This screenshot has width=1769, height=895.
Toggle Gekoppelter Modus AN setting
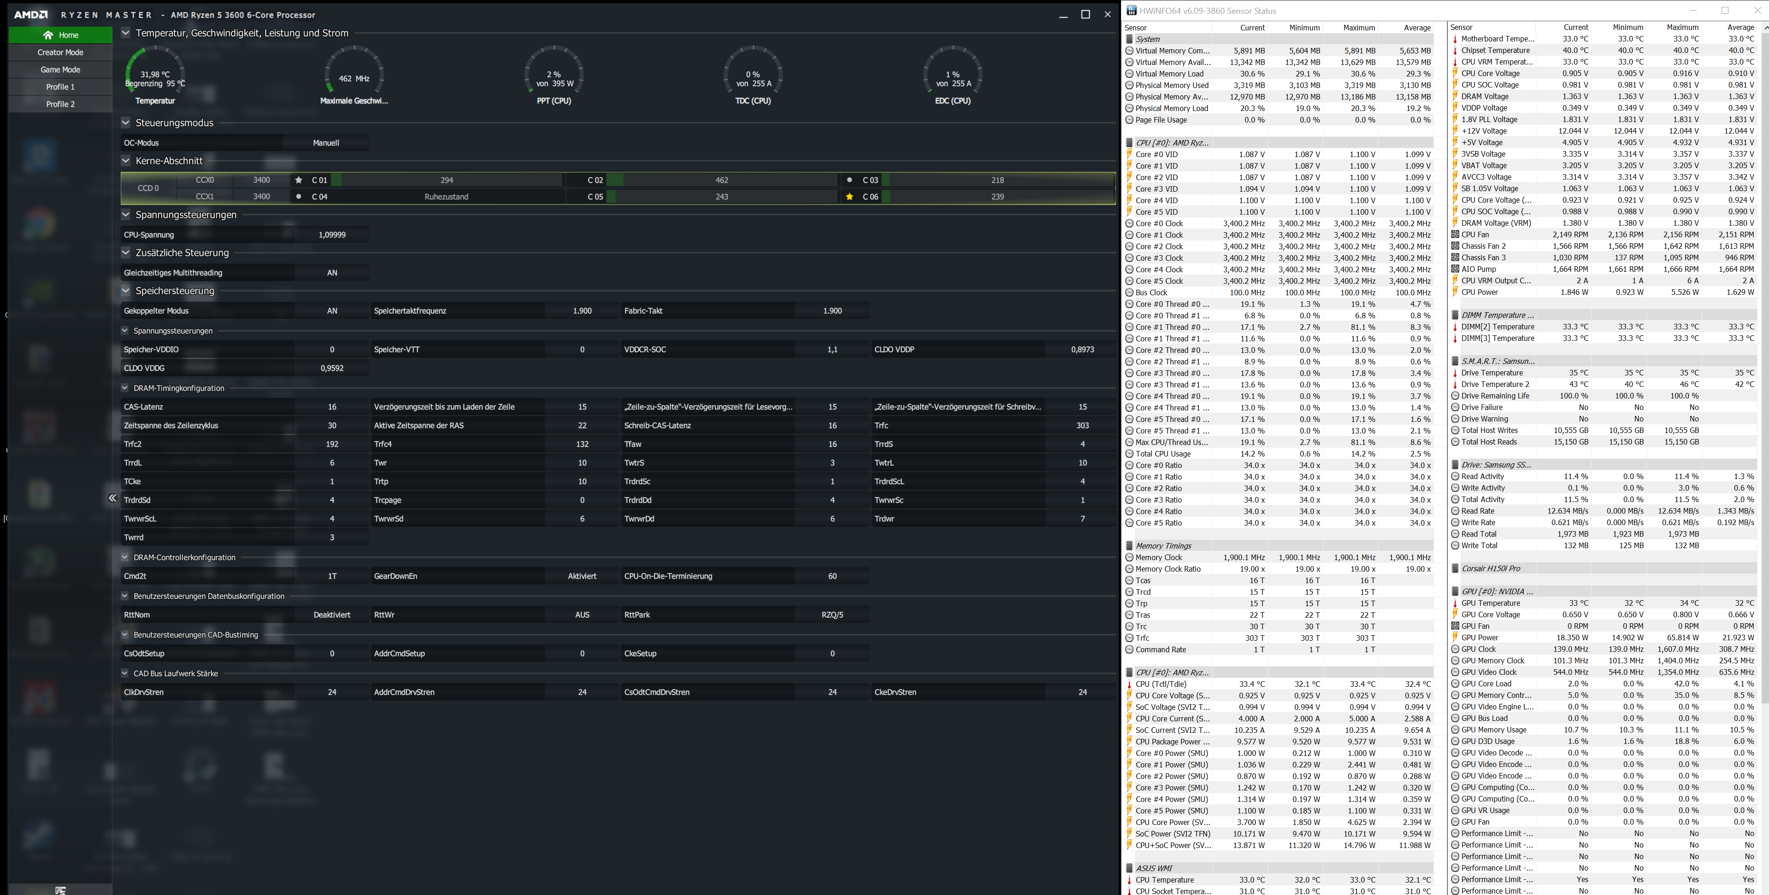[332, 311]
